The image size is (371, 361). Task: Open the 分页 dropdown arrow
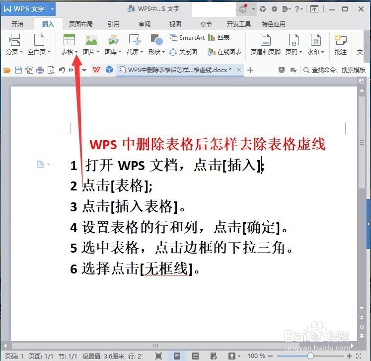pos(21,52)
